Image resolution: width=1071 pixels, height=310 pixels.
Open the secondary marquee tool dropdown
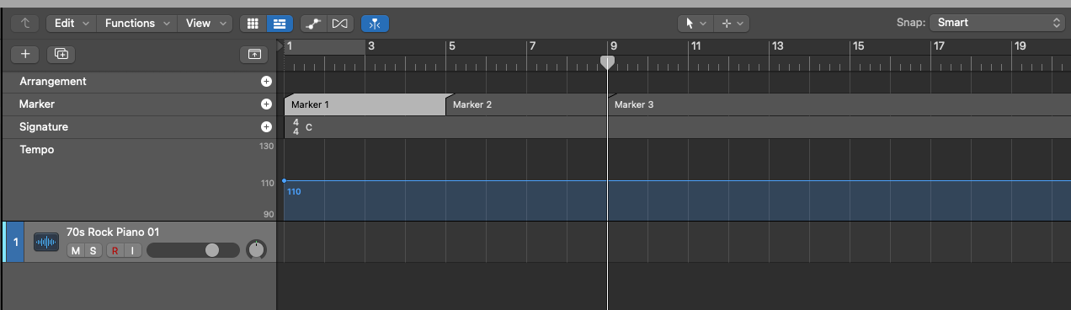click(732, 24)
